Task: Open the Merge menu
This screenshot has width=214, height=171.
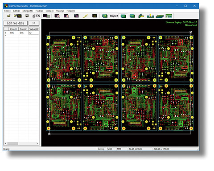Action: coord(28,11)
